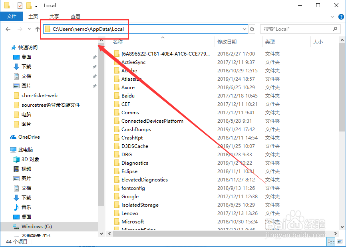The height and width of the screenshot is (247, 346).
Task: Select the Microsoft folder
Action: (132, 221)
